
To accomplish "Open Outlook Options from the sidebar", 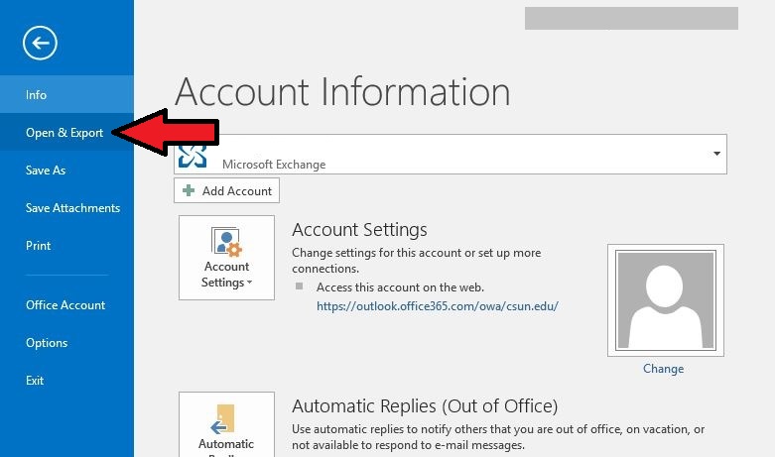I will click(x=47, y=343).
